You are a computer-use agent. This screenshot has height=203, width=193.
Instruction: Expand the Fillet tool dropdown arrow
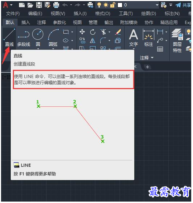[109, 40]
